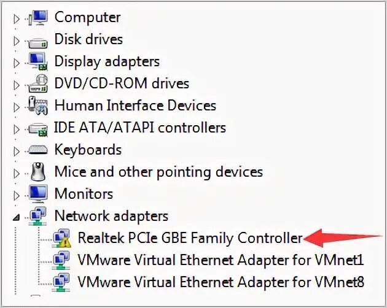Screen dimensions: 387x308
Task: Select Mice and other pointing devices
Action: click(158, 172)
